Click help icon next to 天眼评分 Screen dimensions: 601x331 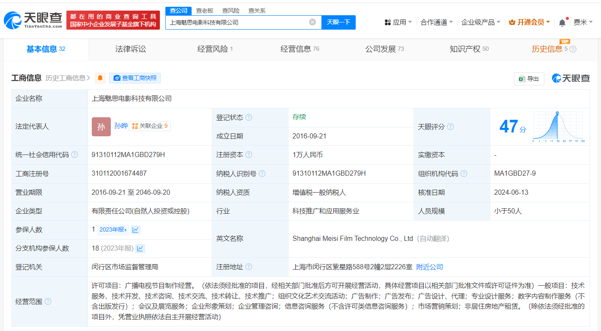click(x=450, y=127)
